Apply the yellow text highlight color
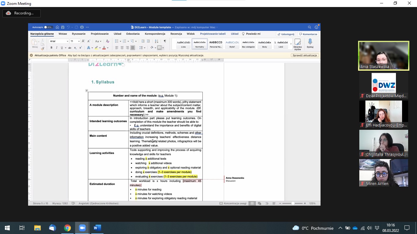The width and height of the screenshot is (417, 234). 96,48
